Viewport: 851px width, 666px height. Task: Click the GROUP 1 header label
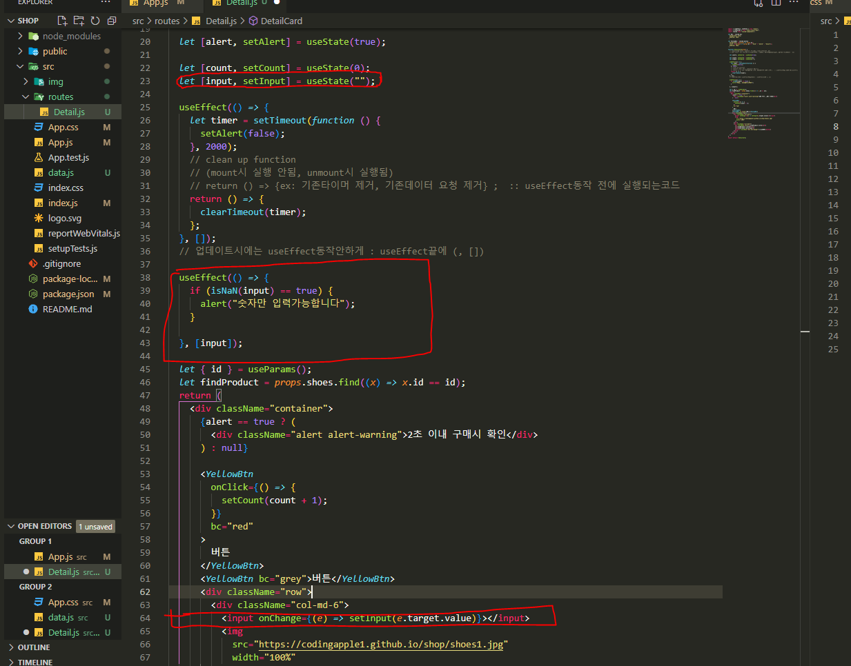35,541
